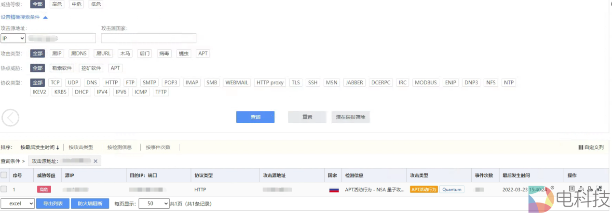Select protocol type MODBUS
The width and height of the screenshot is (612, 216).
(426, 82)
